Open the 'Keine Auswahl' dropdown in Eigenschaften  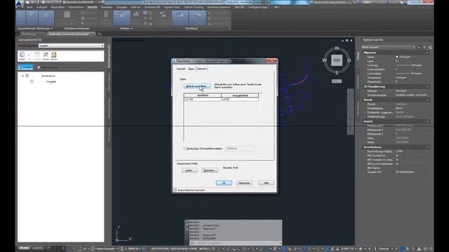388,47
